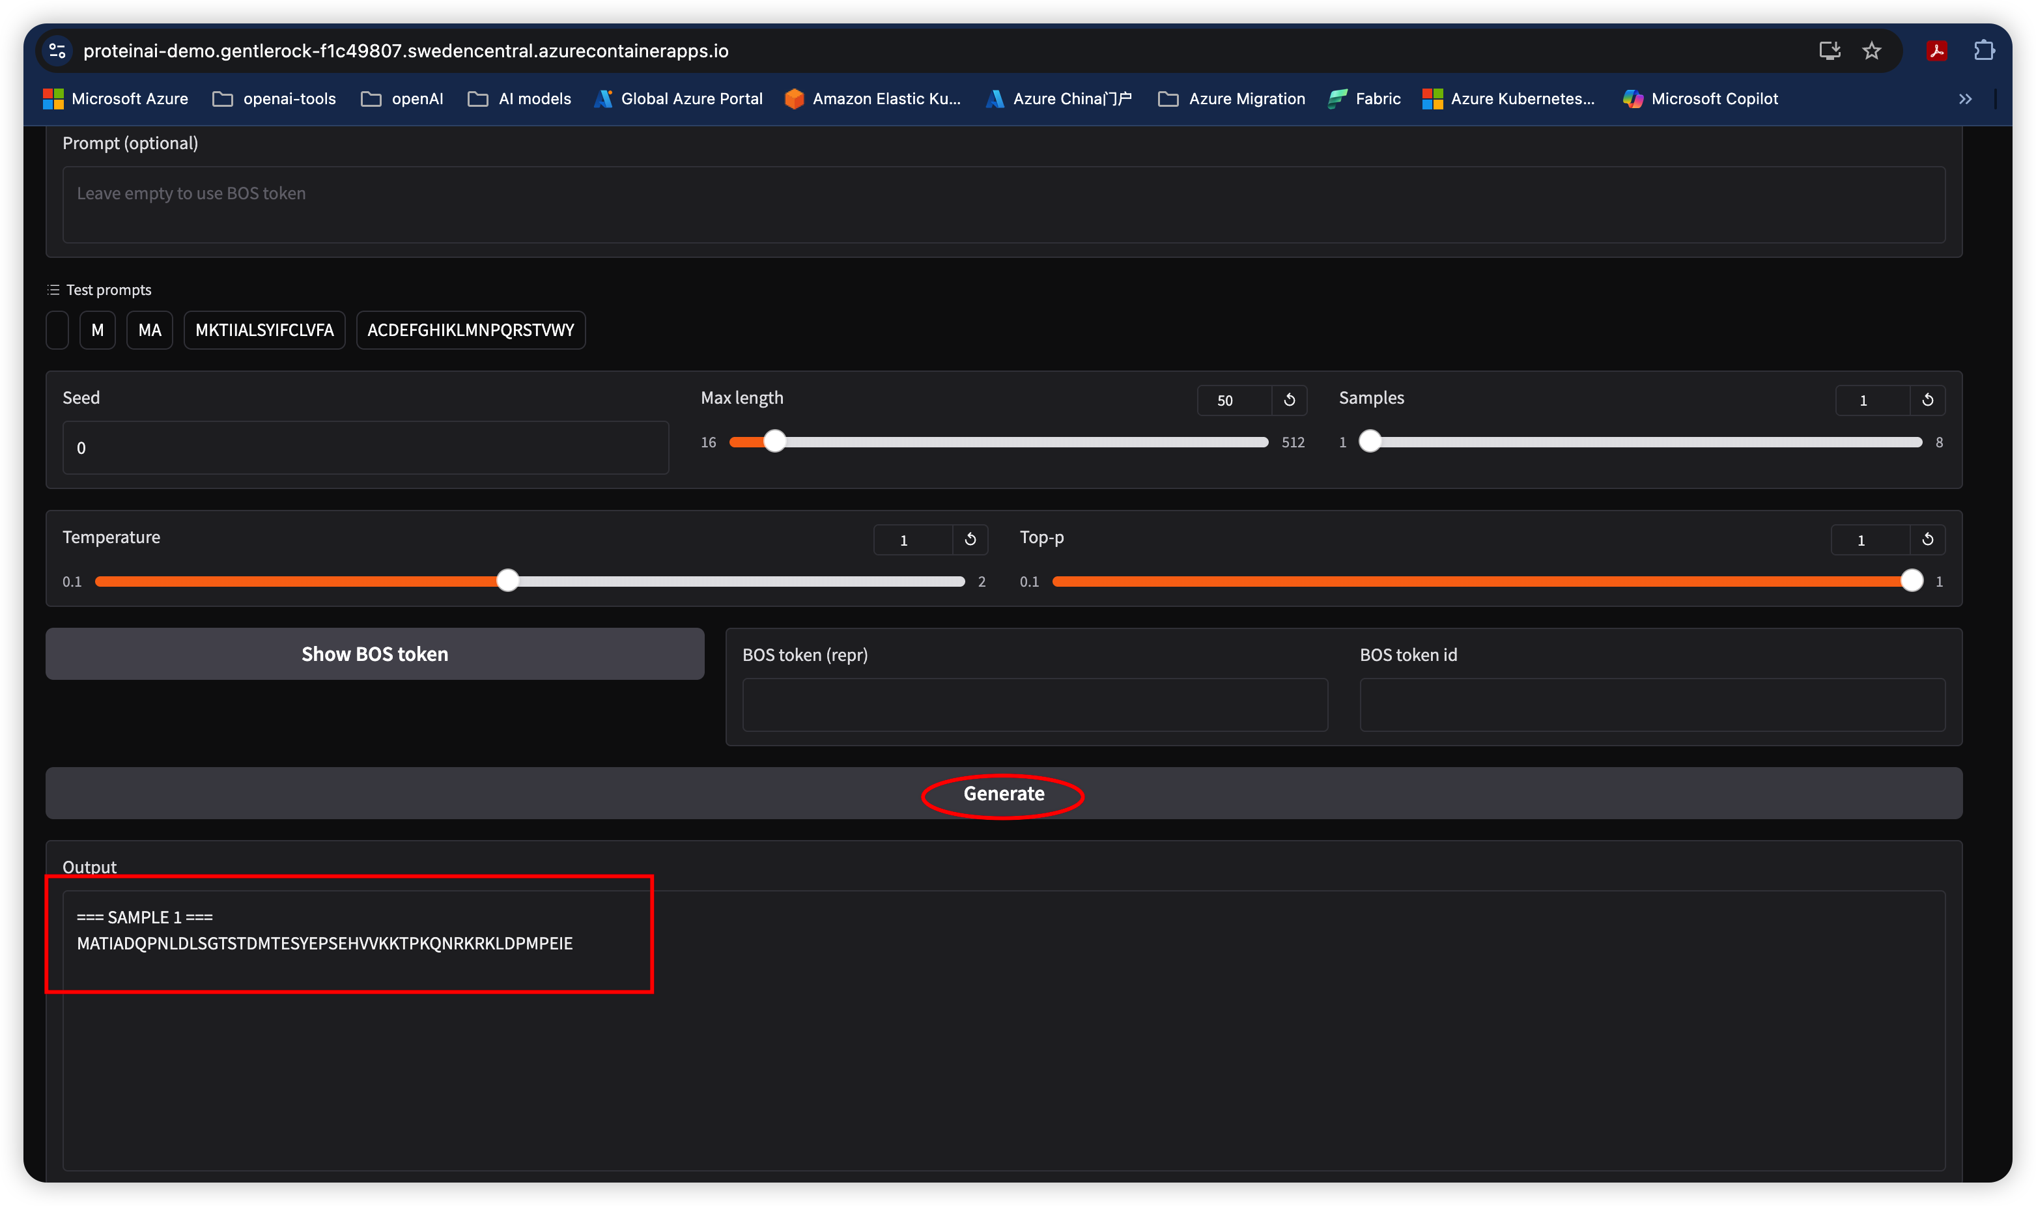
Task: Click the Temperature number box
Action: click(x=912, y=540)
